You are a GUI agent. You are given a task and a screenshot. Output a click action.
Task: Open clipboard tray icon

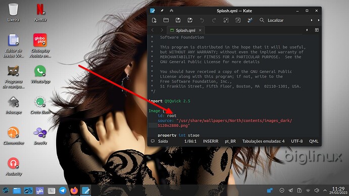point(299,190)
